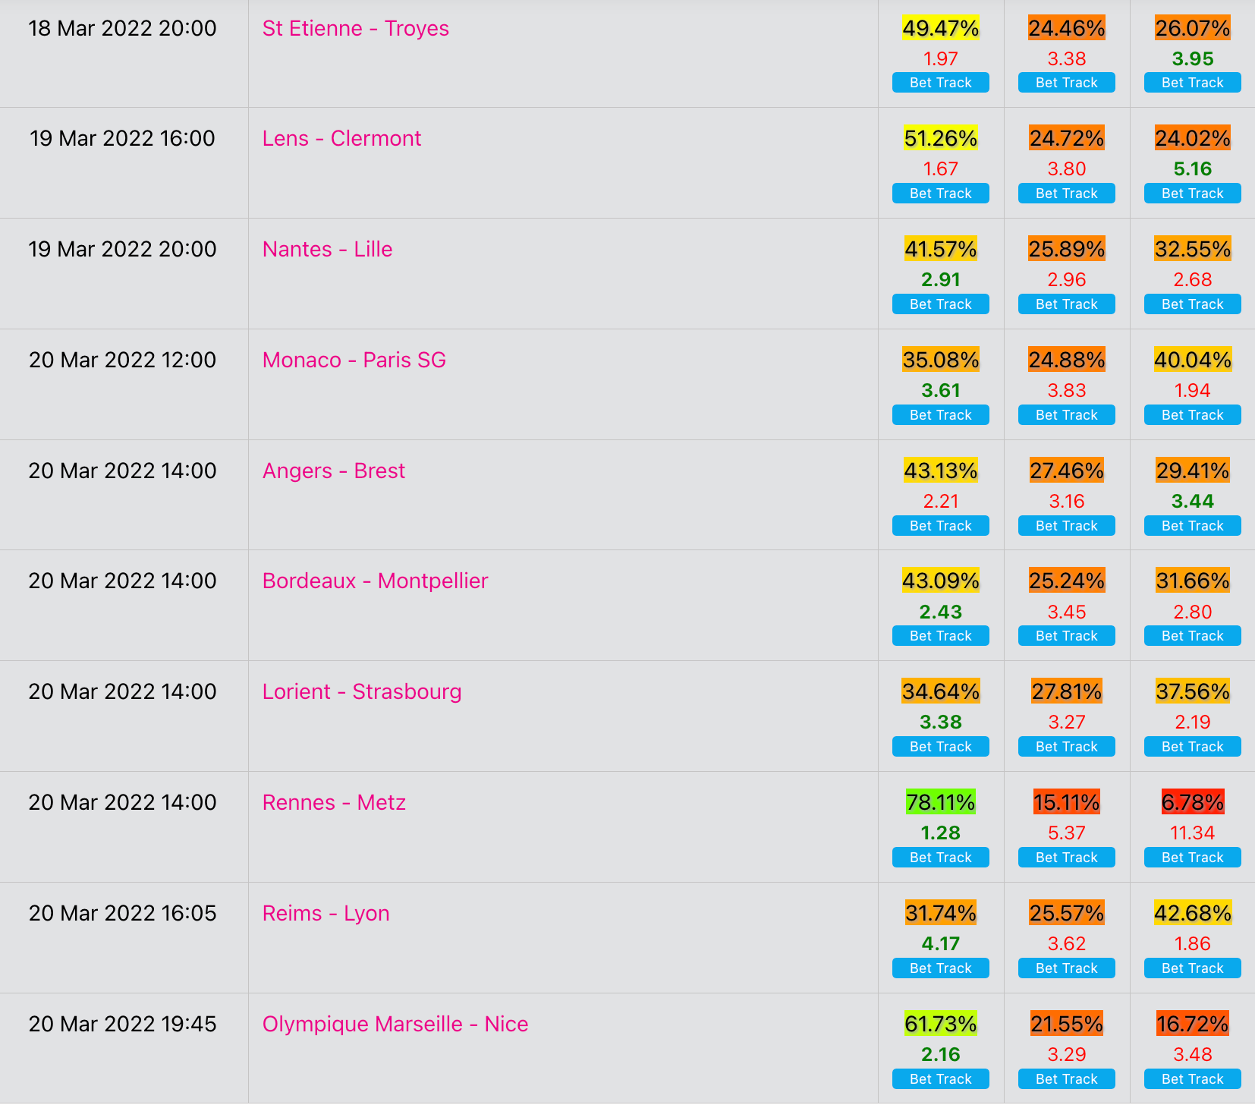Image resolution: width=1255 pixels, height=1105 pixels.
Task: Click Bet Track under St Etienne draw odds 3.38
Action: point(1067,83)
